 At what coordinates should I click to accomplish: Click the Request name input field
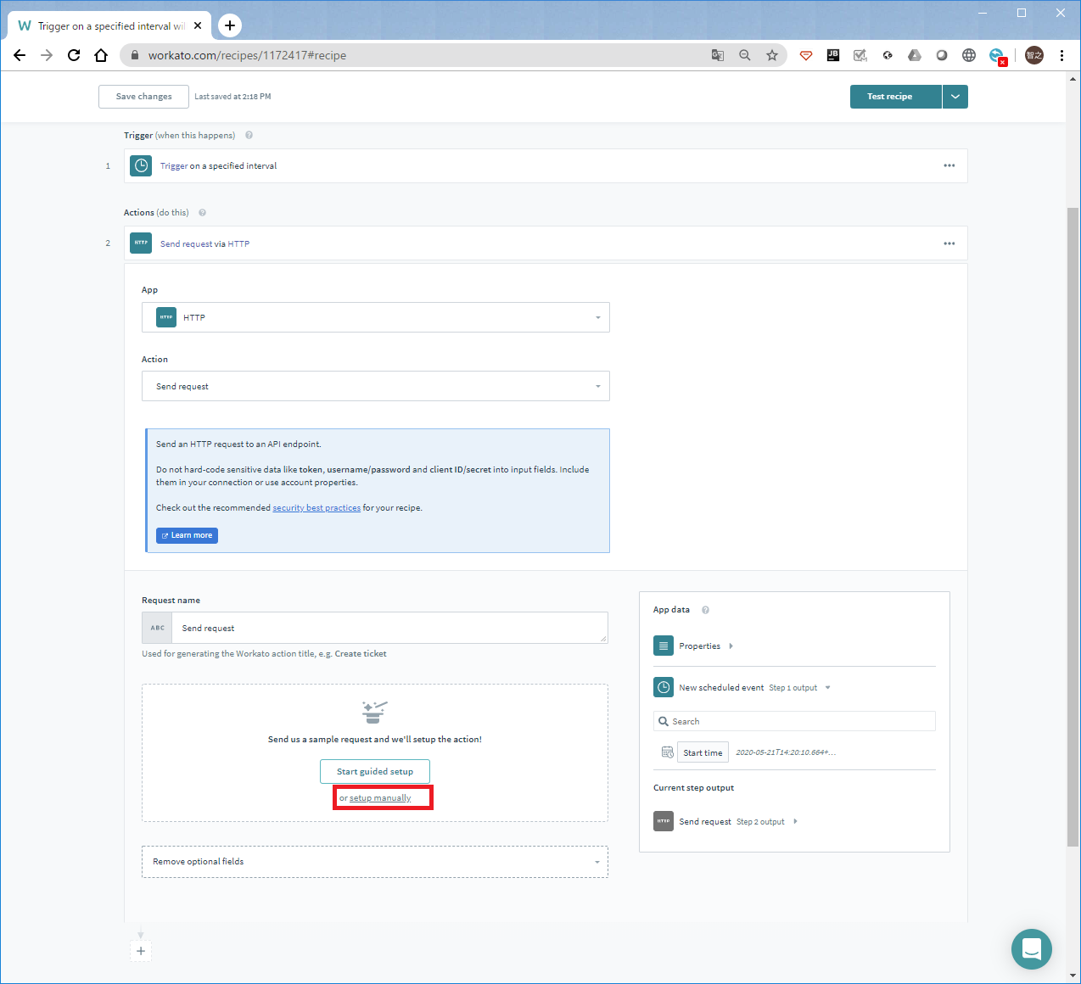tap(389, 628)
